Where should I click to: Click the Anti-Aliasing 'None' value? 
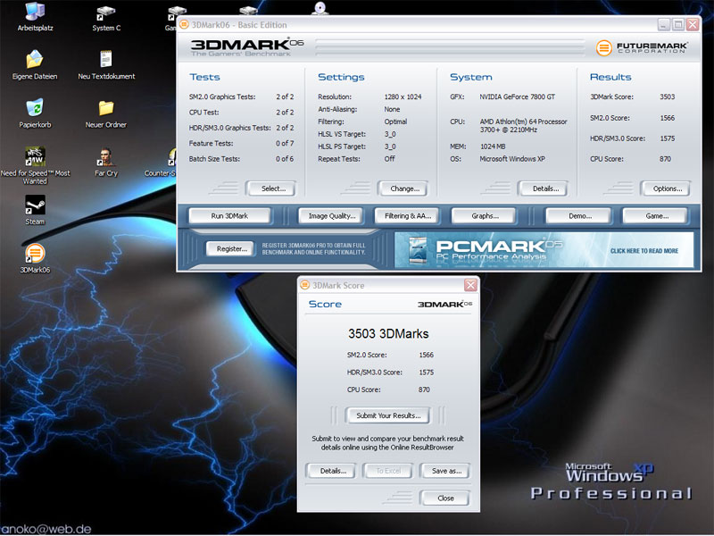coord(392,109)
